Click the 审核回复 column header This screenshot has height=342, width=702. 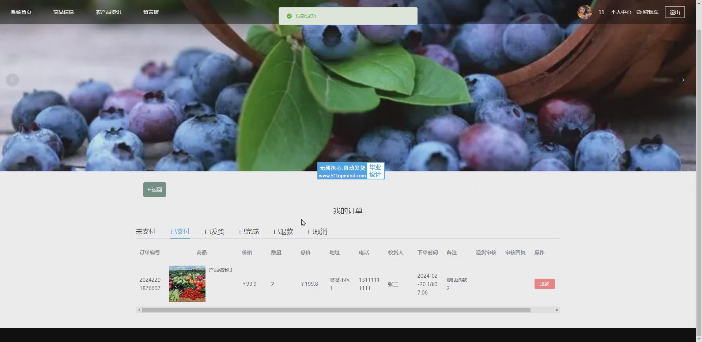(515, 252)
